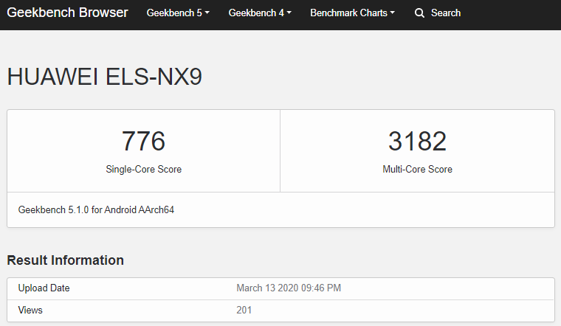Click the single-core score value 776

tap(143, 141)
